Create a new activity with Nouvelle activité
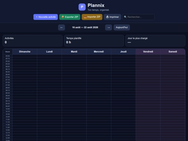Image resolution: width=188 pixels, height=141 pixels. pos(46,17)
